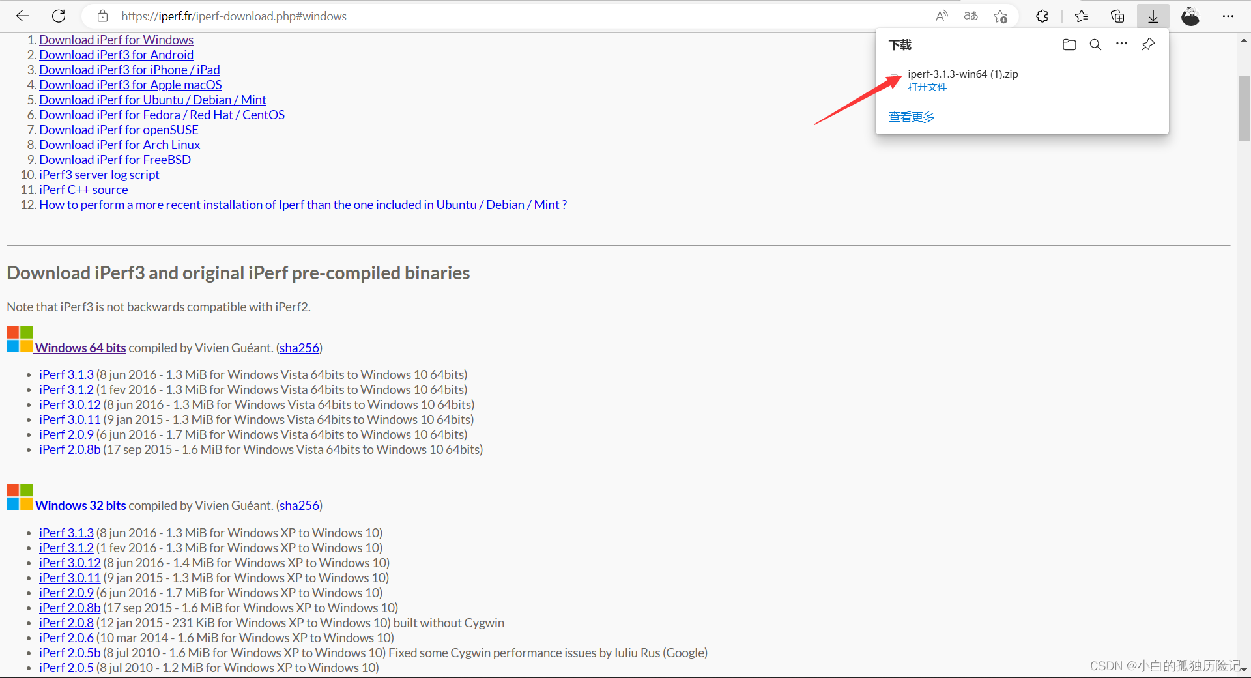The image size is (1251, 678).
Task: Reload the page with refresh icon
Action: [59, 16]
